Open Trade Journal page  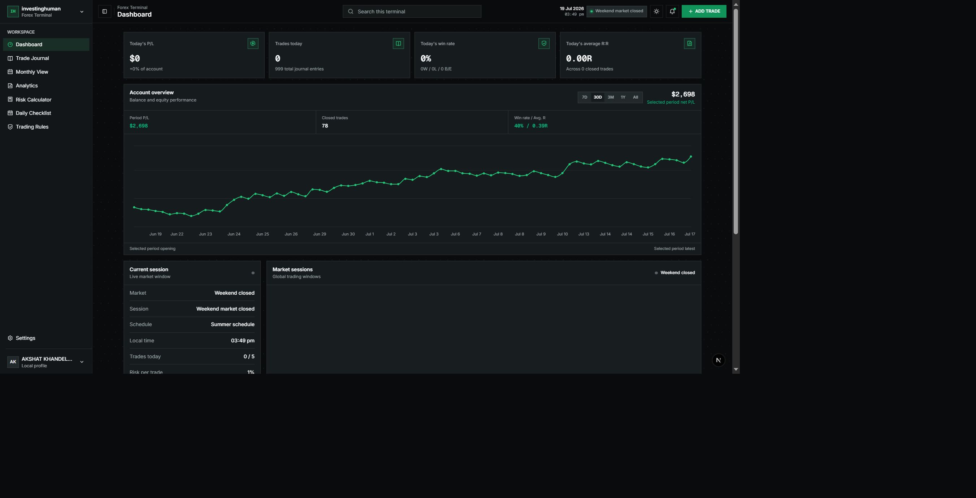(x=46, y=58)
